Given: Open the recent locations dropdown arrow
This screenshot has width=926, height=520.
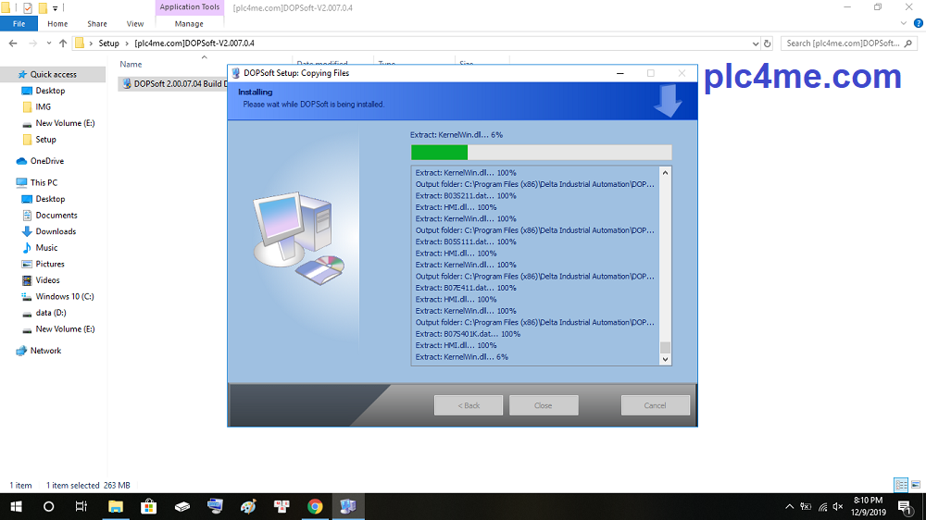Looking at the screenshot, I should (49, 43).
